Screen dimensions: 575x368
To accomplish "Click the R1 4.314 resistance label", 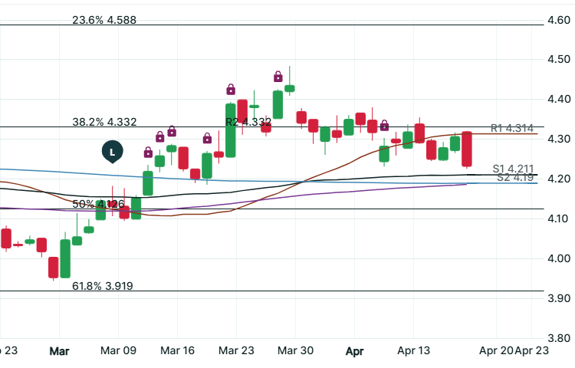I will [512, 128].
